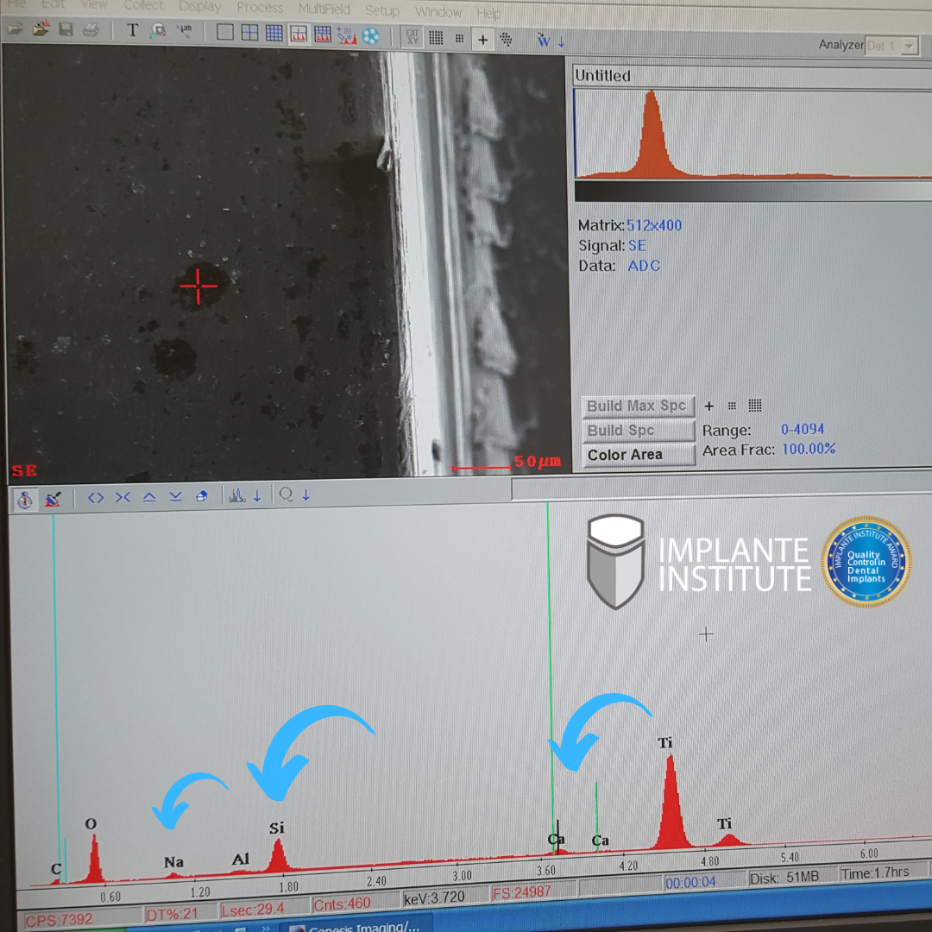The width and height of the screenshot is (932, 932).
Task: Toggle the image-with-spectrum layout button
Action: pyautogui.click(x=299, y=34)
